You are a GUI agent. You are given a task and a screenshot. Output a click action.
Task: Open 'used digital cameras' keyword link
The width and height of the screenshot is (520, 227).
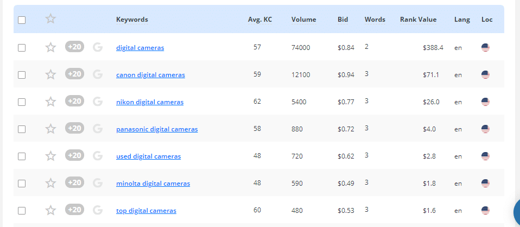click(148, 156)
